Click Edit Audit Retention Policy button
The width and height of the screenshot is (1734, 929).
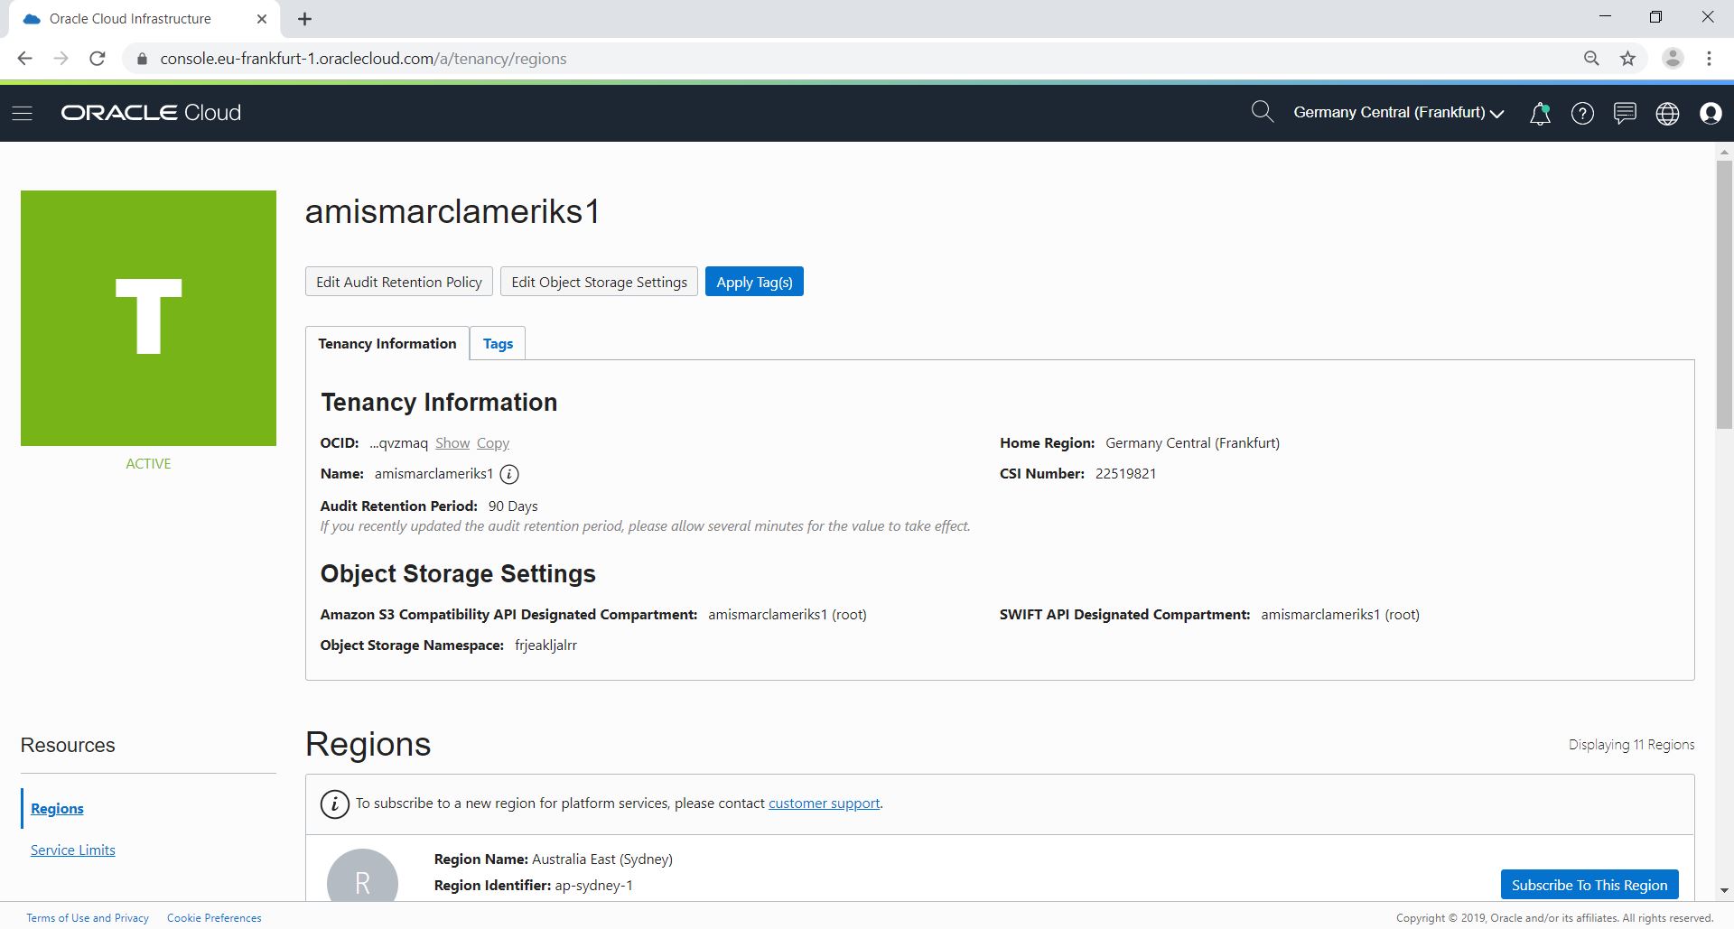[x=399, y=282]
